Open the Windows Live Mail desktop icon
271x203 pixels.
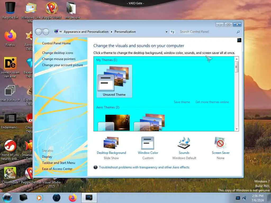click(x=31, y=12)
